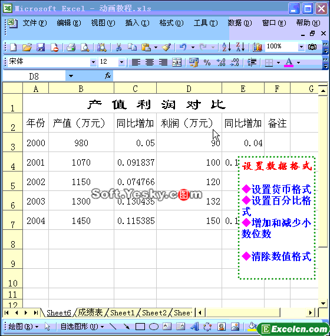The image size is (330, 336).
Task: Click the vertical scrollbar down arrow
Action: tap(323, 303)
